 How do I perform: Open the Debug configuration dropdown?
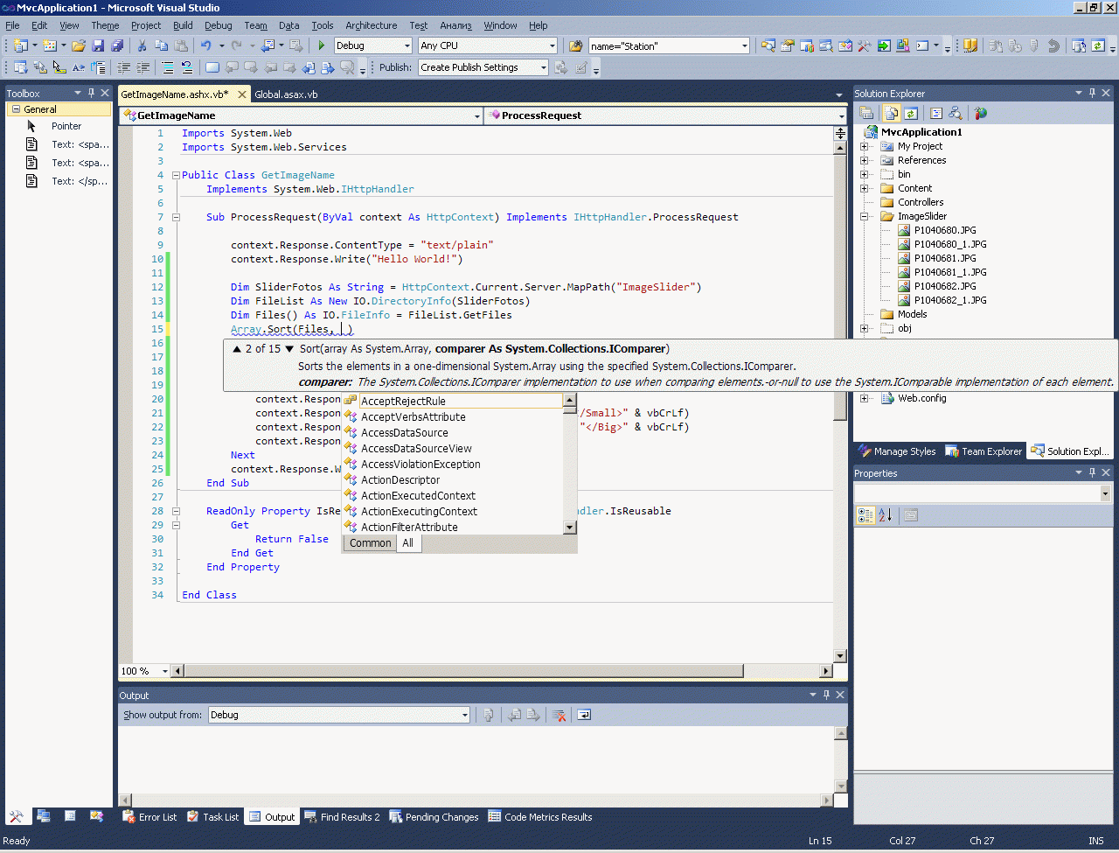[407, 45]
